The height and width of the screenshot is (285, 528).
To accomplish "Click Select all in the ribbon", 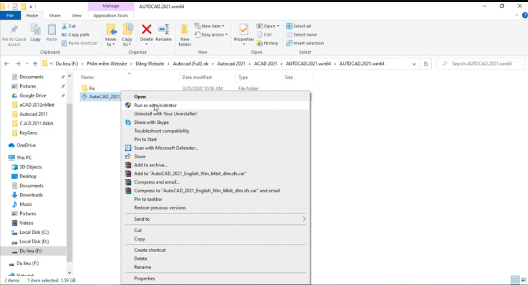I will coord(302,26).
